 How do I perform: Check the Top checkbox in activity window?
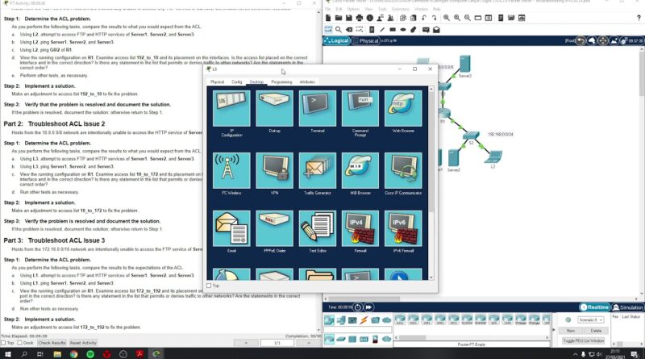3,343
